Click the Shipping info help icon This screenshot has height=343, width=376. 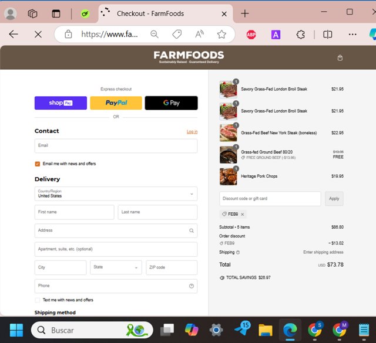coord(238,253)
